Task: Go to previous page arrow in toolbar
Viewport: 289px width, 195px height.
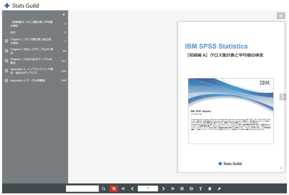Action: click(x=132, y=188)
